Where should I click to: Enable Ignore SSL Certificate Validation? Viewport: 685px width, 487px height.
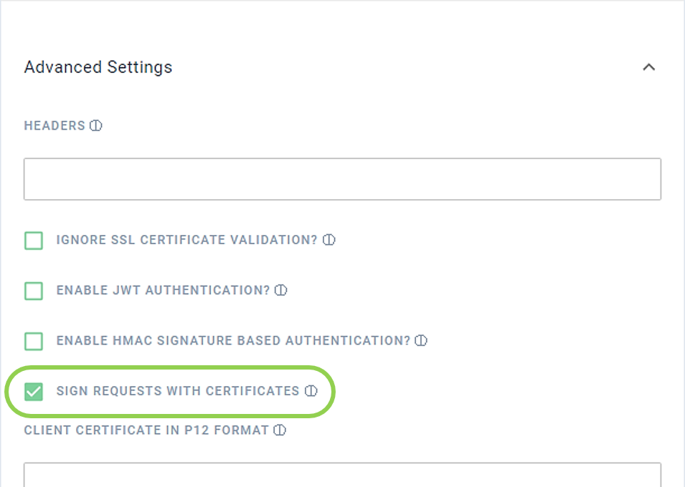tap(33, 240)
